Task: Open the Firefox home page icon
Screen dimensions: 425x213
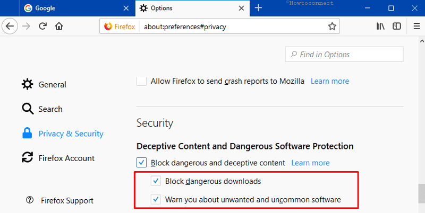Action: point(59,26)
